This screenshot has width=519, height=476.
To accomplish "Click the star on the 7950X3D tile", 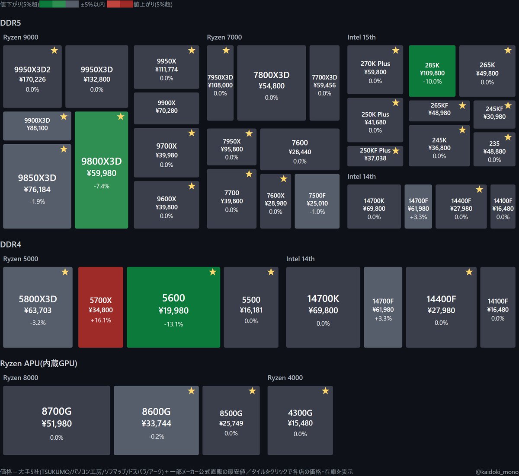I will pyautogui.click(x=226, y=51).
